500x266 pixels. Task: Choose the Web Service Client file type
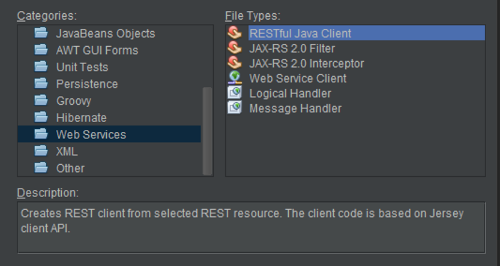tap(298, 78)
